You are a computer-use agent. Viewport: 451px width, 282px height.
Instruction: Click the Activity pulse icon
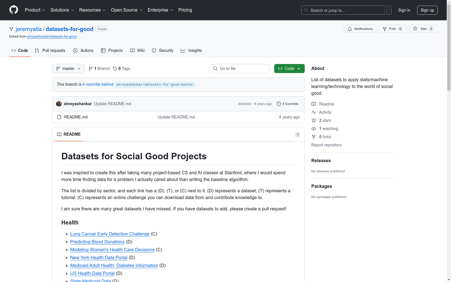tap(314, 112)
